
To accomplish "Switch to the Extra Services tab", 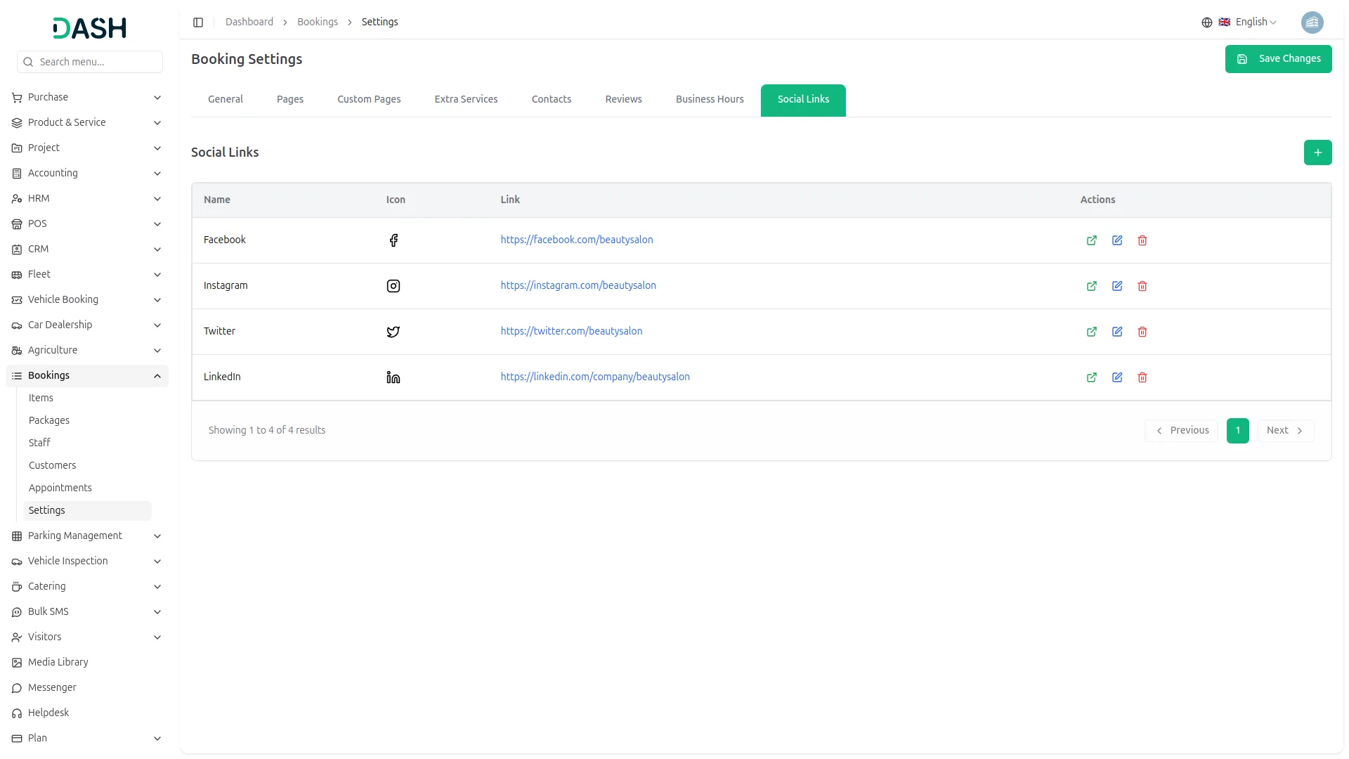I will [466, 100].
